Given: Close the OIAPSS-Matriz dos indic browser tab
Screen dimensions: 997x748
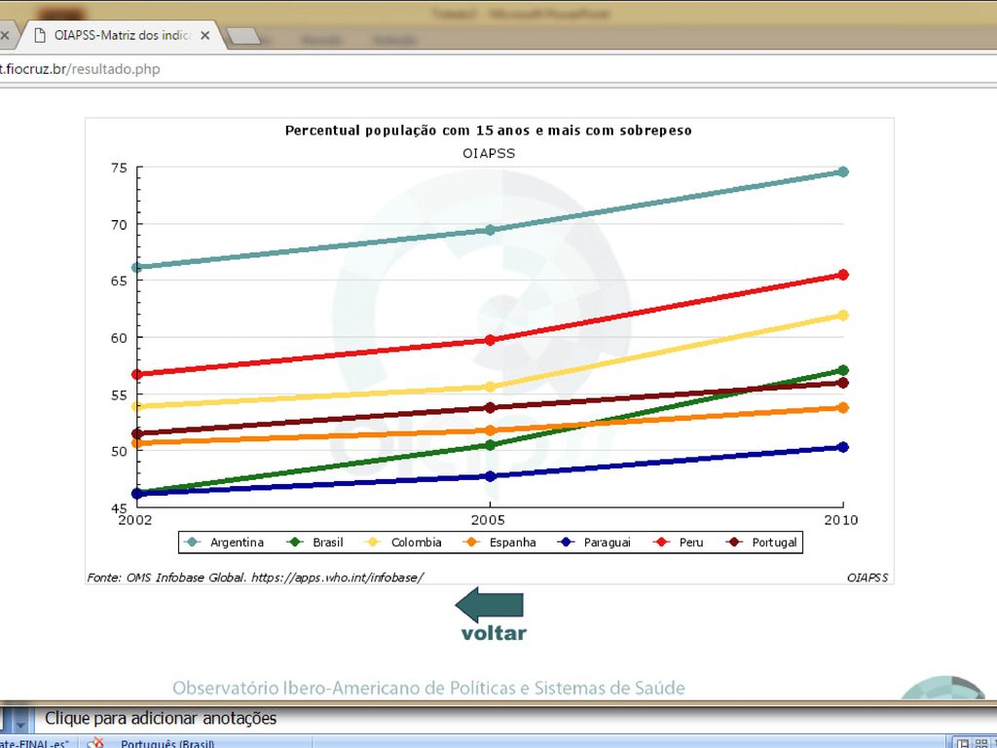Looking at the screenshot, I should (x=204, y=36).
